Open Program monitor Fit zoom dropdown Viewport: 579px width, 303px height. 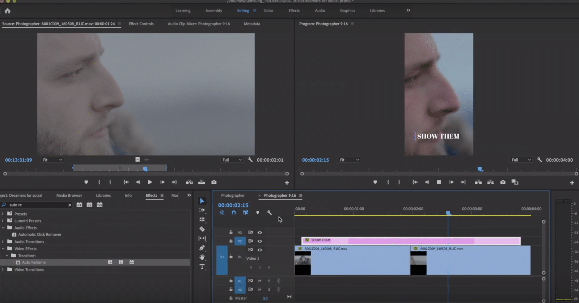tap(349, 160)
